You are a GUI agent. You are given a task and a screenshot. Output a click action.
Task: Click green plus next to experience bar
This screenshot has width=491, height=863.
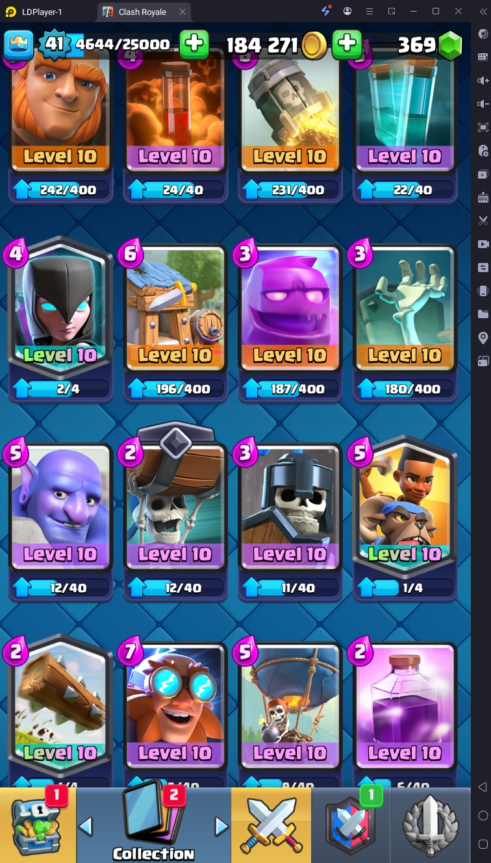coord(194,44)
